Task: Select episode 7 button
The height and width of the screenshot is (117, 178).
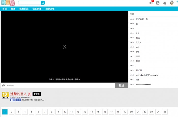Action: 45,112
